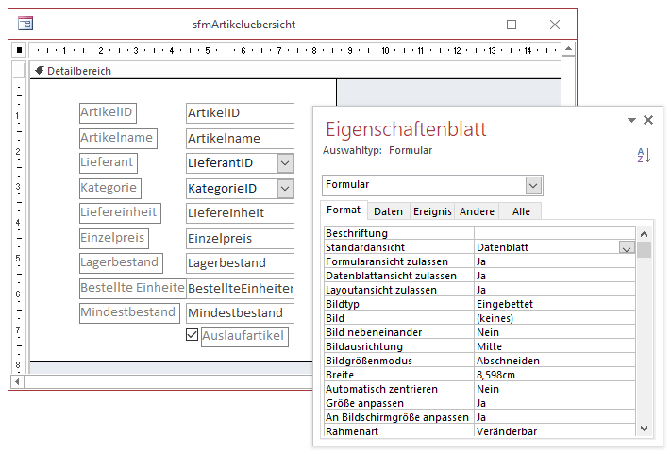Image resolution: width=671 pixels, height=454 pixels.
Task: Click the Bildgrößenmodus value Abschneiden
Action: click(x=554, y=361)
